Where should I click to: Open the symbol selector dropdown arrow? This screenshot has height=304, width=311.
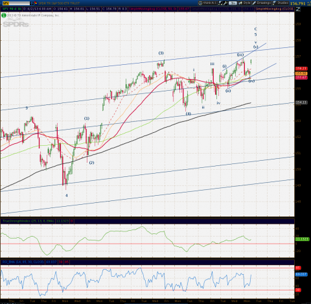[32, 3]
